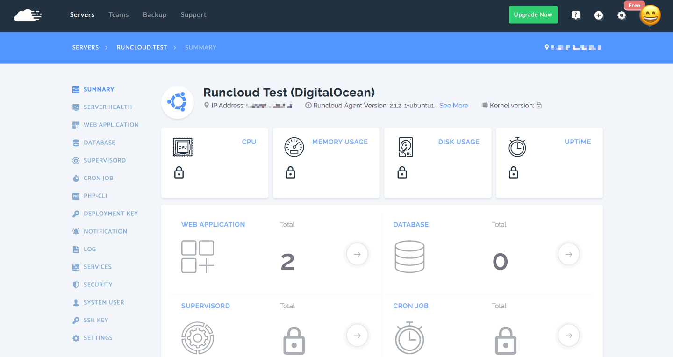Open Cron Job arrow button

click(569, 336)
